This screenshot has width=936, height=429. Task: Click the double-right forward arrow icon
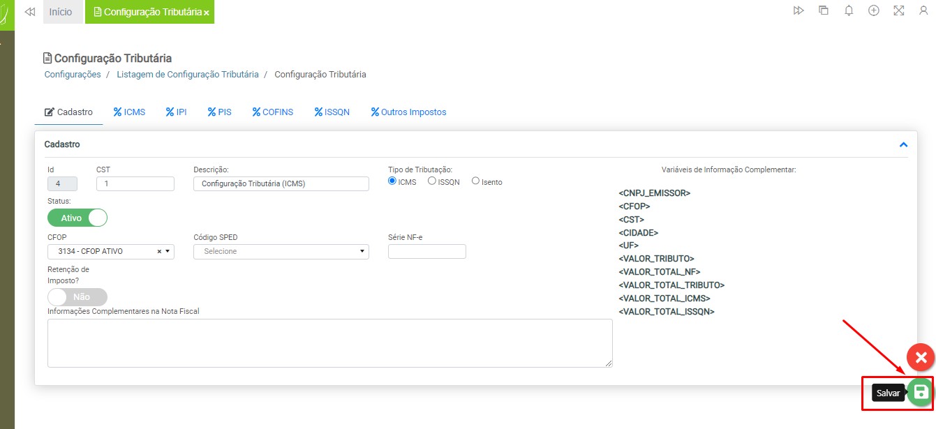coord(798,10)
